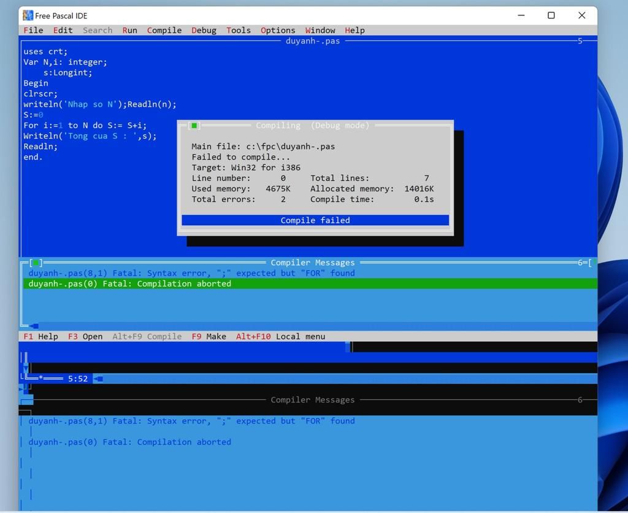
Task: Click the 5:52 cursor position indicator
Action: 78,379
